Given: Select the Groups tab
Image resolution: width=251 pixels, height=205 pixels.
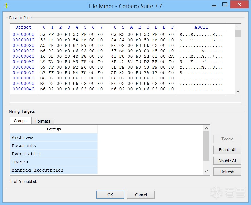Looking at the screenshot, I should coord(20,121).
